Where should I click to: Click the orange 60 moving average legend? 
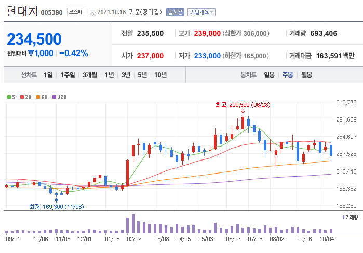tap(42, 97)
